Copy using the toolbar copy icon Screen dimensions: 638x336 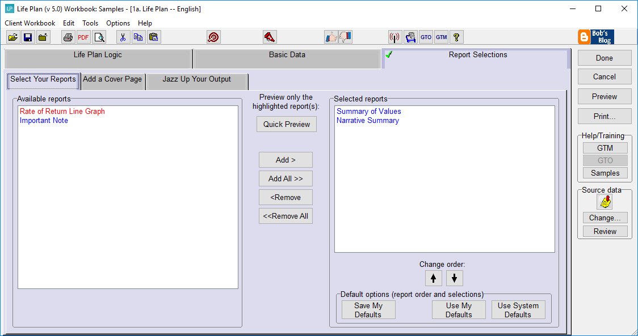(138, 36)
